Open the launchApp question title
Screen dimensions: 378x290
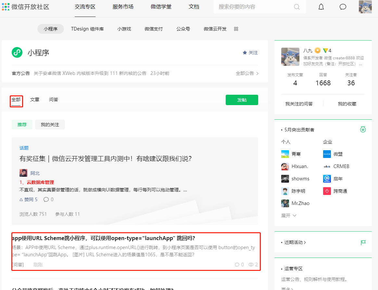(104, 238)
